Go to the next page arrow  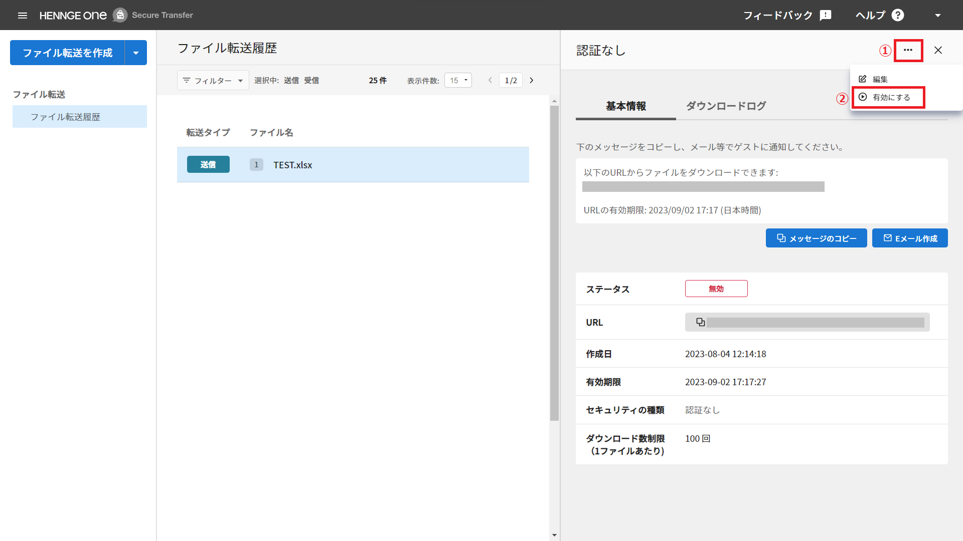click(532, 80)
